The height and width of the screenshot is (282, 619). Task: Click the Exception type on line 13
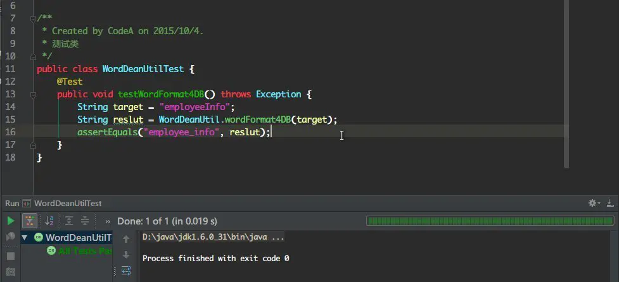tap(278, 94)
